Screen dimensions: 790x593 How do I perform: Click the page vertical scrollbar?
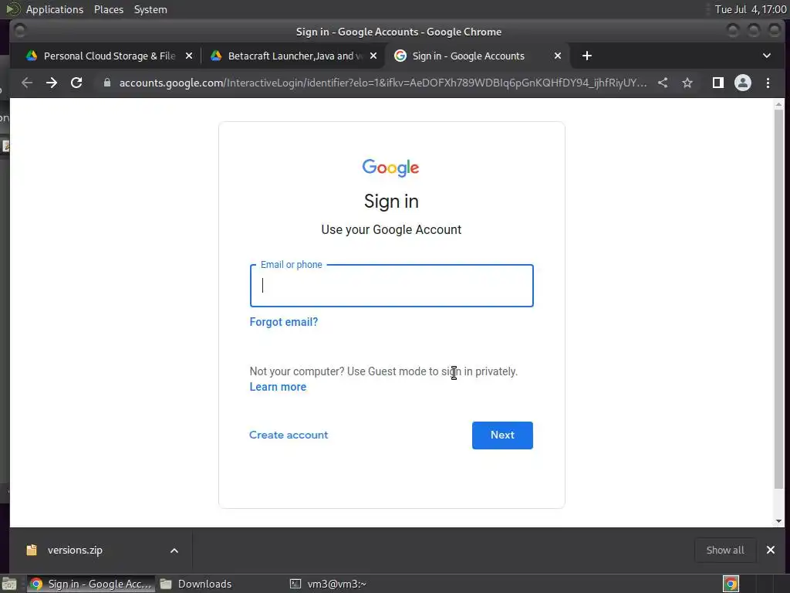coord(779,300)
